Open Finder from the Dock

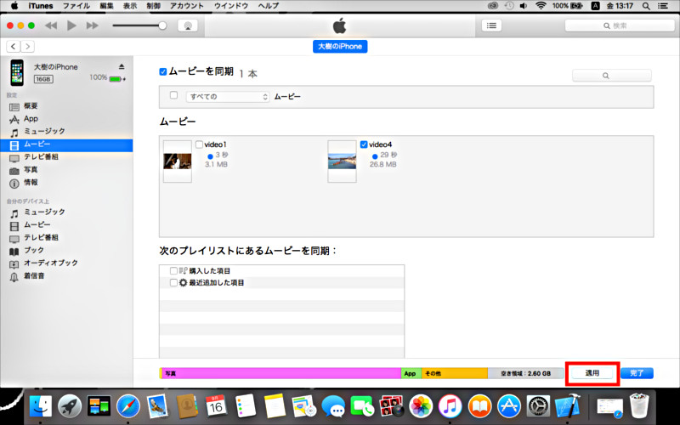tap(40, 407)
